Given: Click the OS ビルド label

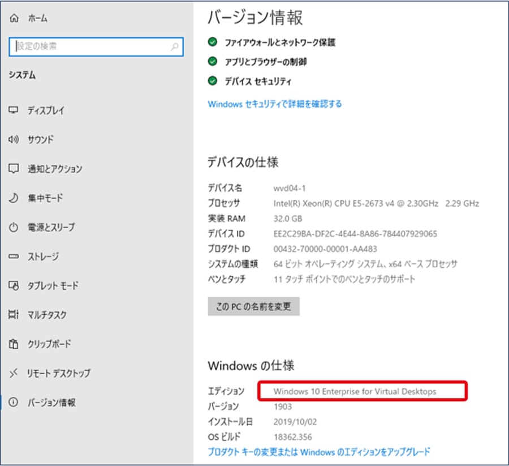Looking at the screenshot, I should (x=225, y=437).
